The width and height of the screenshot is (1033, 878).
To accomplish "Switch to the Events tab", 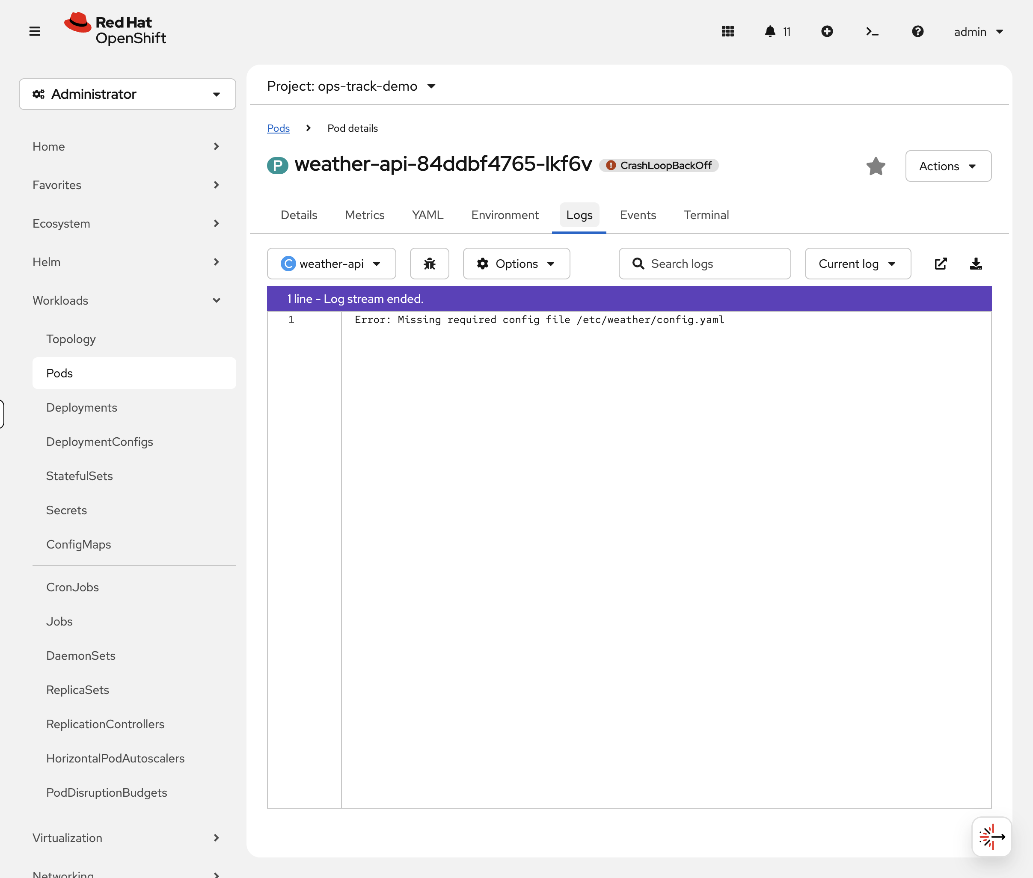I will click(x=638, y=214).
